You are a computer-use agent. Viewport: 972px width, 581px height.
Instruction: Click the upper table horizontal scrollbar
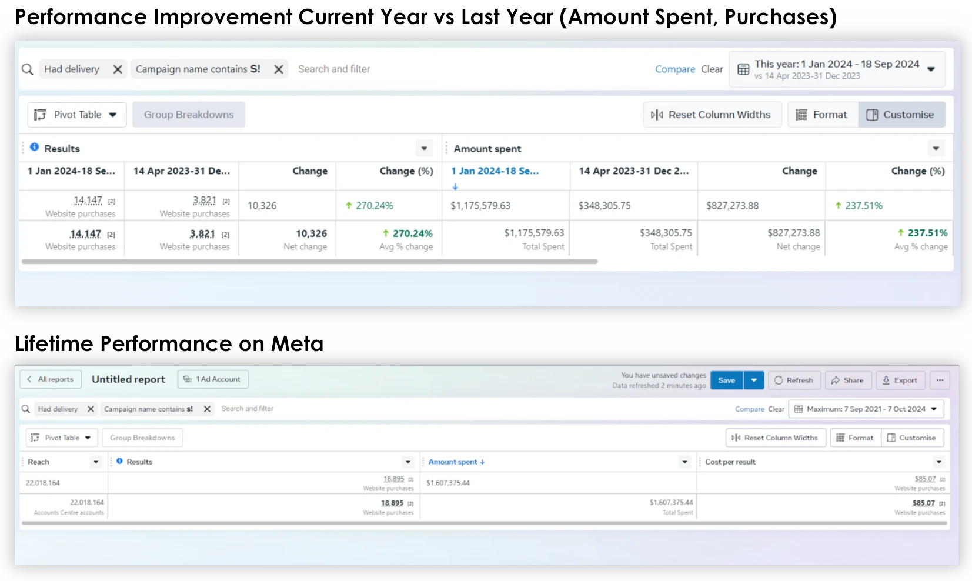[310, 262]
